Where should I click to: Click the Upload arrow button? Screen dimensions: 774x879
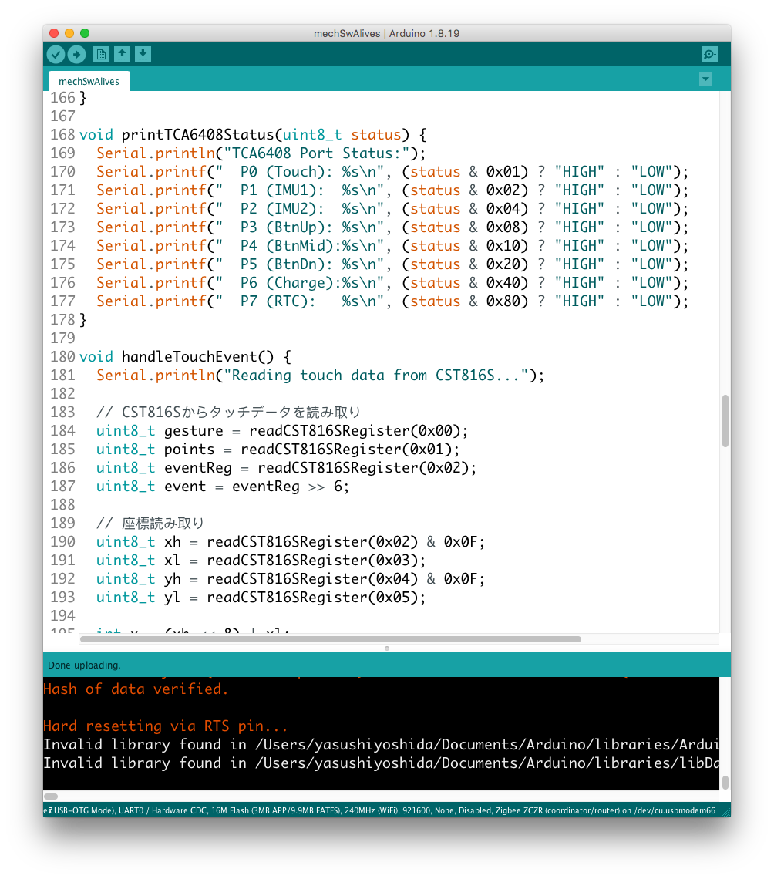[76, 54]
